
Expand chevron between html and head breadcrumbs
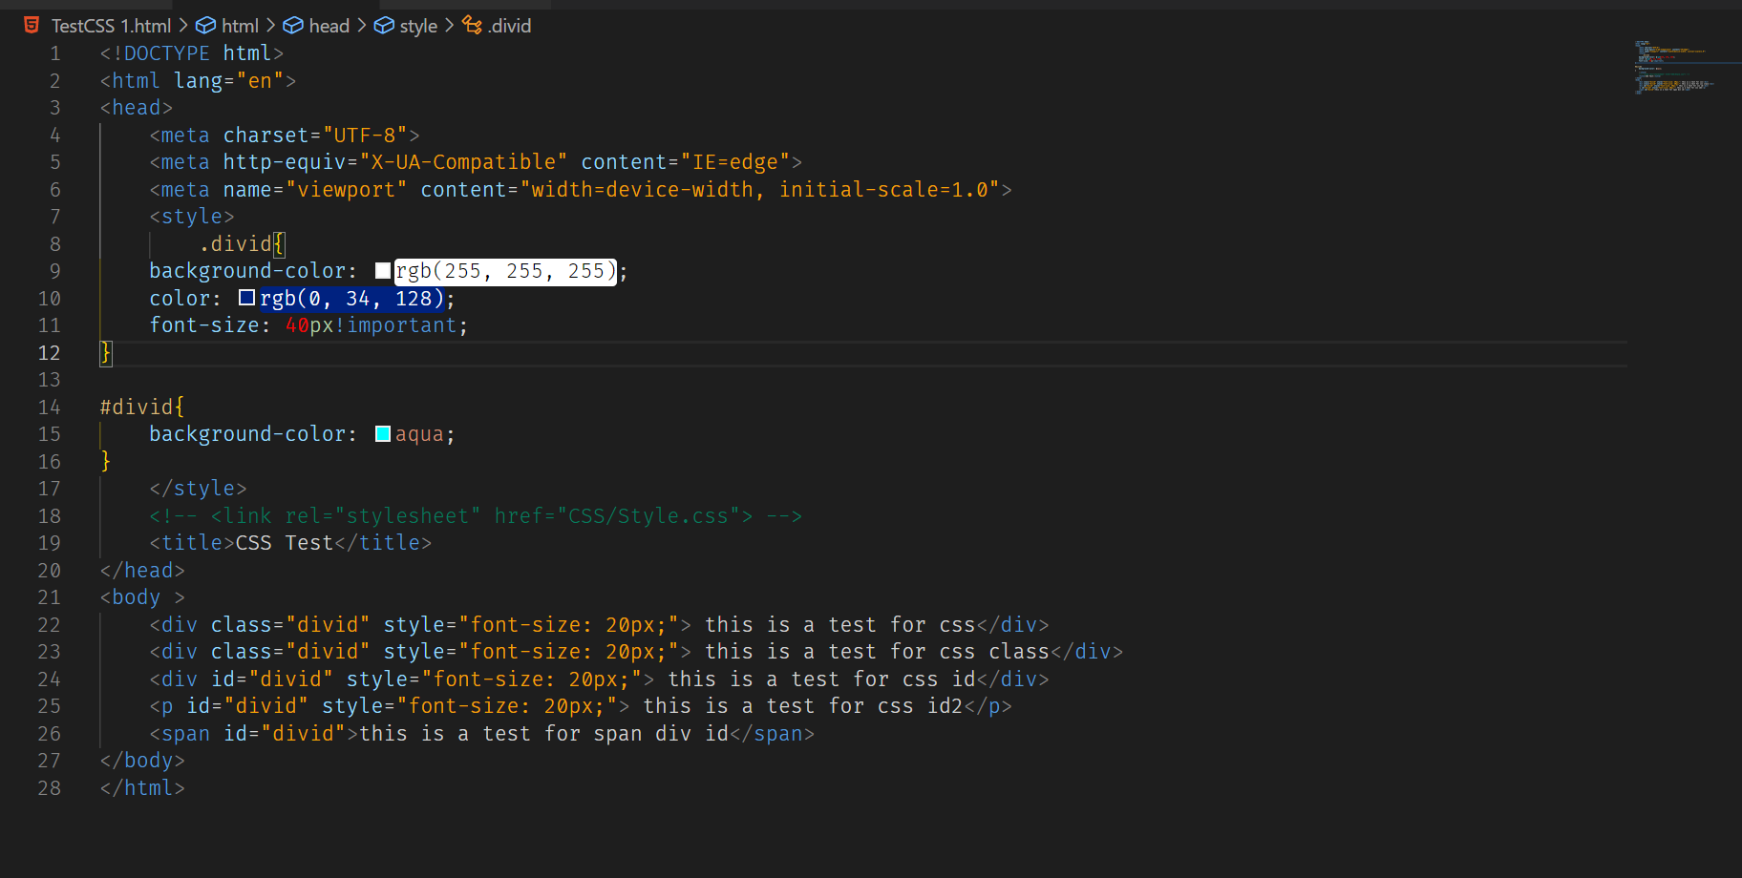tap(271, 26)
